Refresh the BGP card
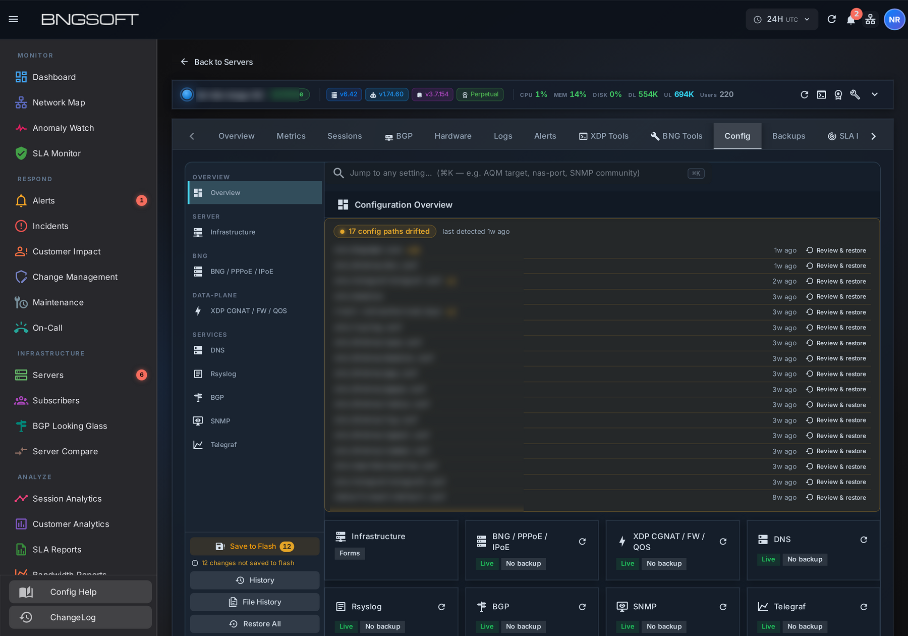The image size is (908, 636). 582,607
